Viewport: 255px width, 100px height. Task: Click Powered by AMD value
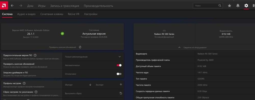click(206, 60)
